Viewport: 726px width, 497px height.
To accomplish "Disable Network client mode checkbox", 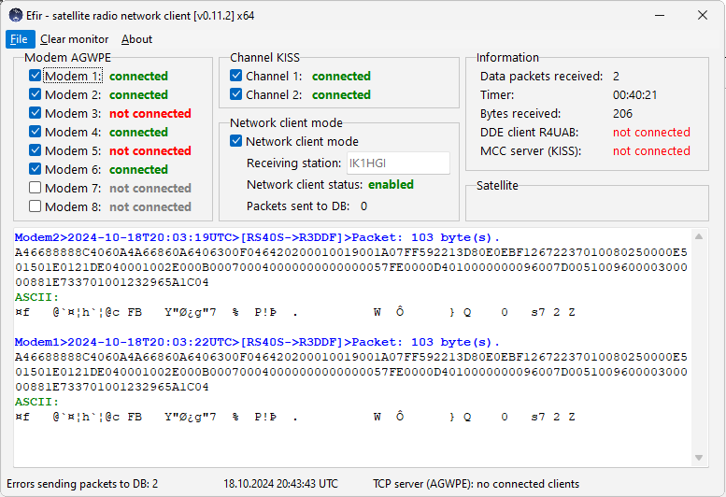I will [x=236, y=142].
